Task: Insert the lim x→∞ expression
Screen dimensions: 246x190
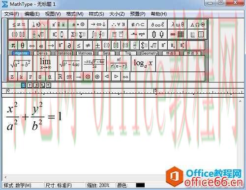Action: (45, 63)
